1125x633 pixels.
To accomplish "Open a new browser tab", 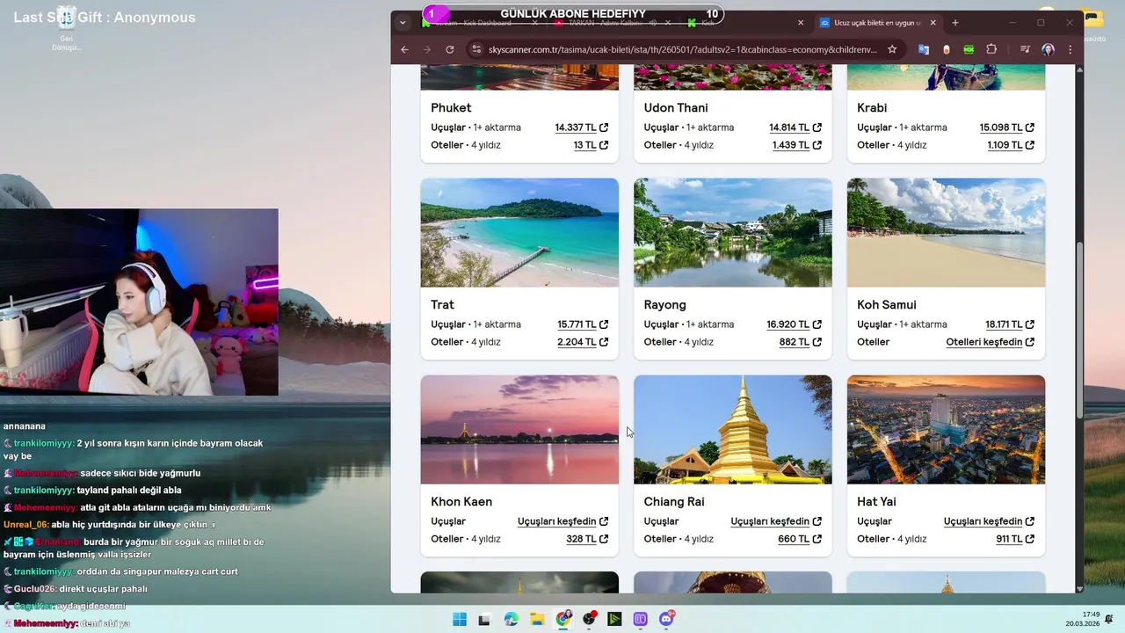I will 956,23.
